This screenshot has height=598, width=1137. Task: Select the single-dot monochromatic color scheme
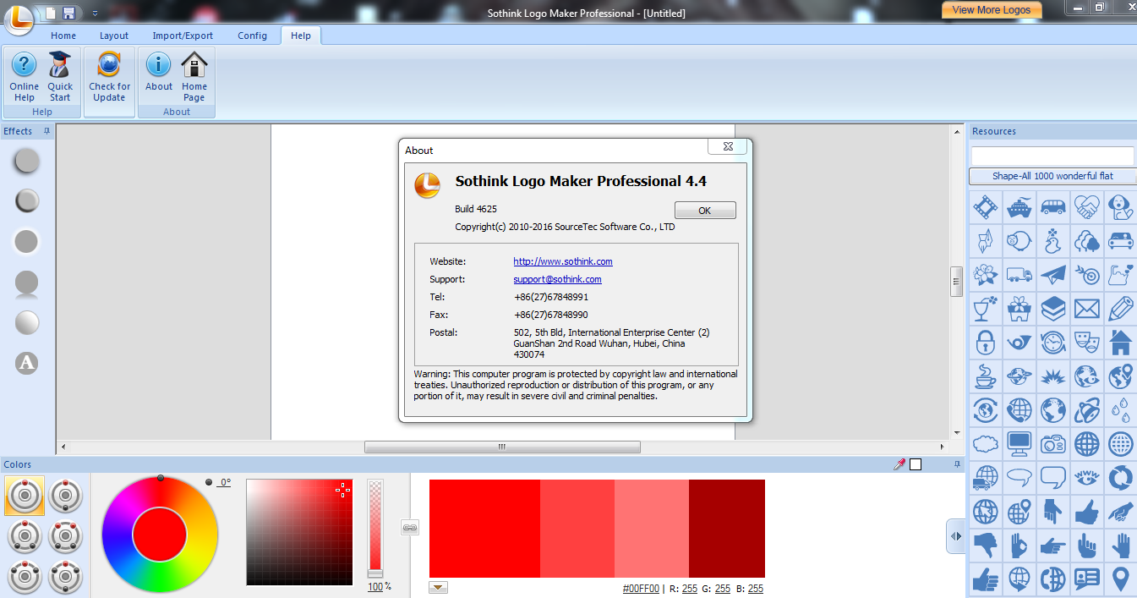tap(25, 496)
